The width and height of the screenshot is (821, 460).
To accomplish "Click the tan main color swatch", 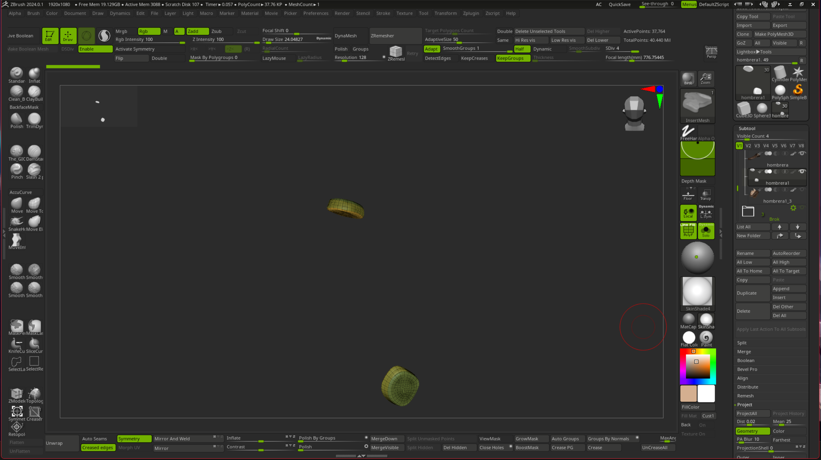I will coord(688,393).
